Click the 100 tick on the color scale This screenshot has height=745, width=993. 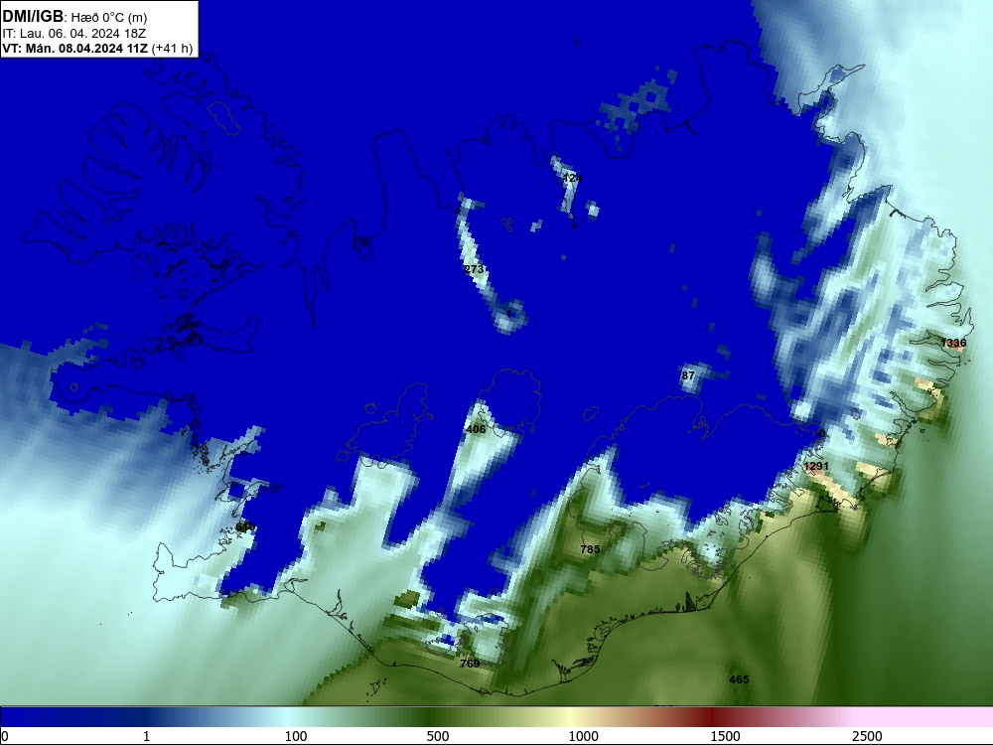click(x=296, y=736)
